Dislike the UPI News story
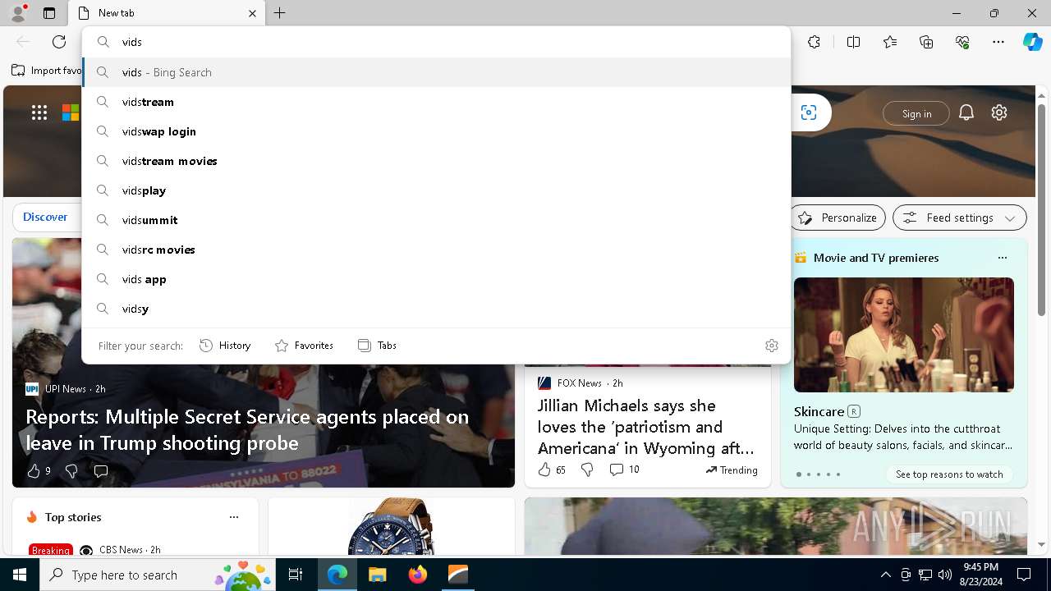The height and width of the screenshot is (591, 1051). 71,471
